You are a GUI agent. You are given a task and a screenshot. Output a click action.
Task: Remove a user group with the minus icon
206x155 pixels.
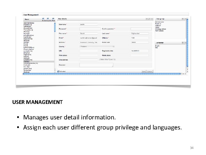(x=185, y=19)
